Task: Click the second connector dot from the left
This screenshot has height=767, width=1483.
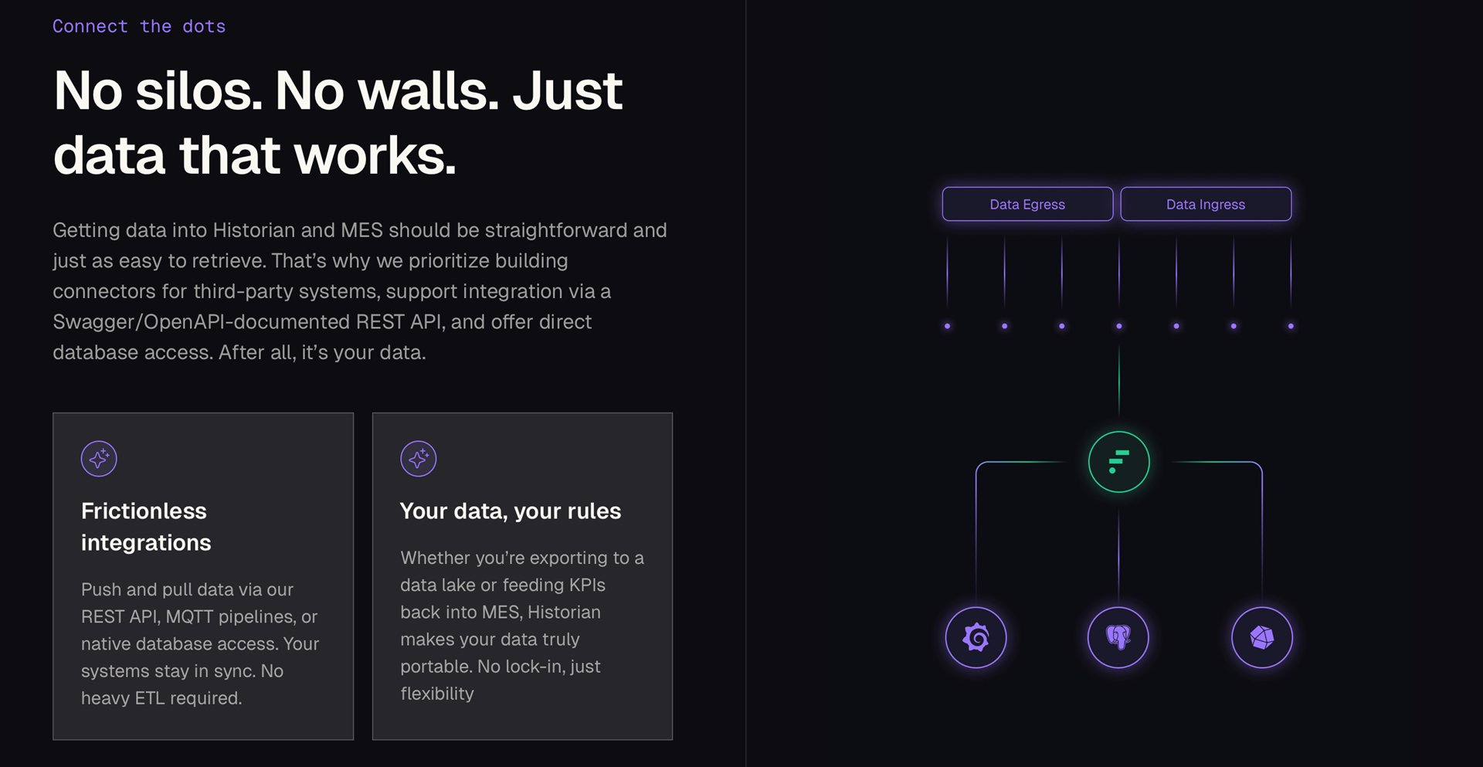Action: coord(1004,326)
